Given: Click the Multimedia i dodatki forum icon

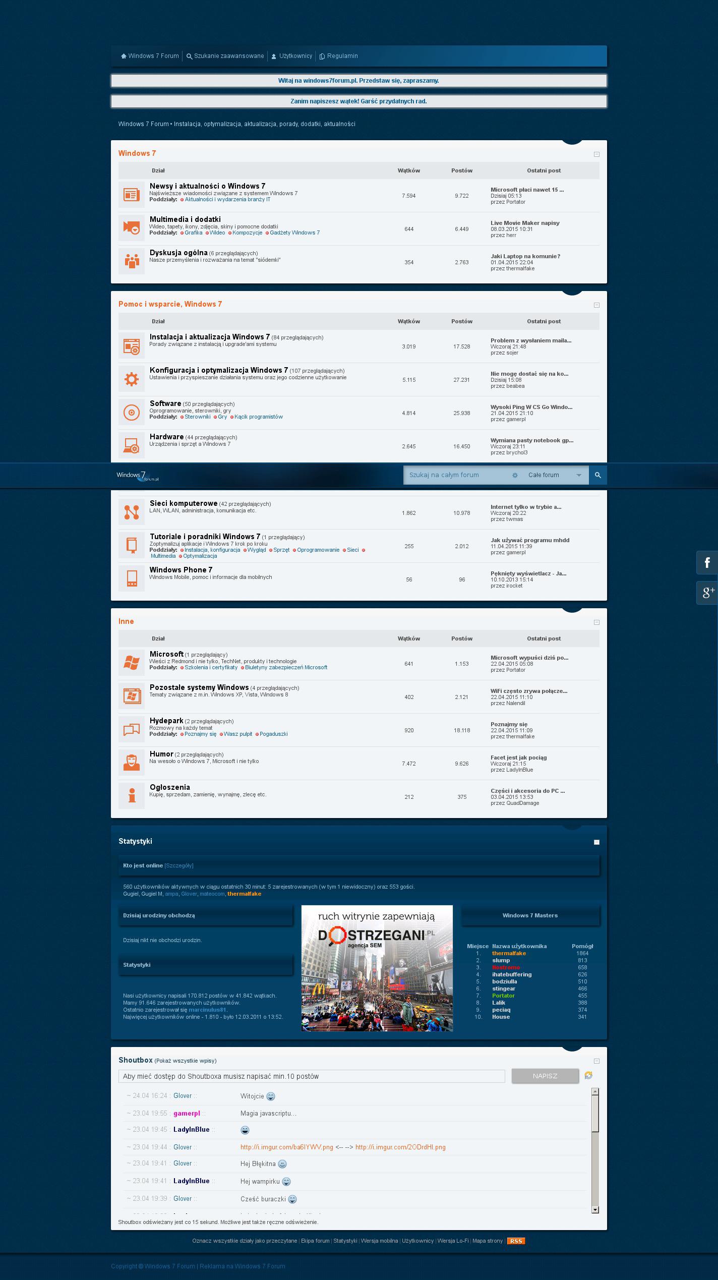Looking at the screenshot, I should click(x=132, y=228).
